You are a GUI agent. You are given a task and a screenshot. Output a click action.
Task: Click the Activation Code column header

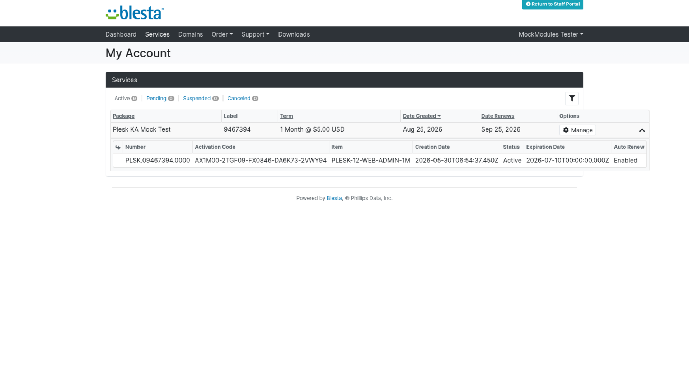(x=215, y=147)
